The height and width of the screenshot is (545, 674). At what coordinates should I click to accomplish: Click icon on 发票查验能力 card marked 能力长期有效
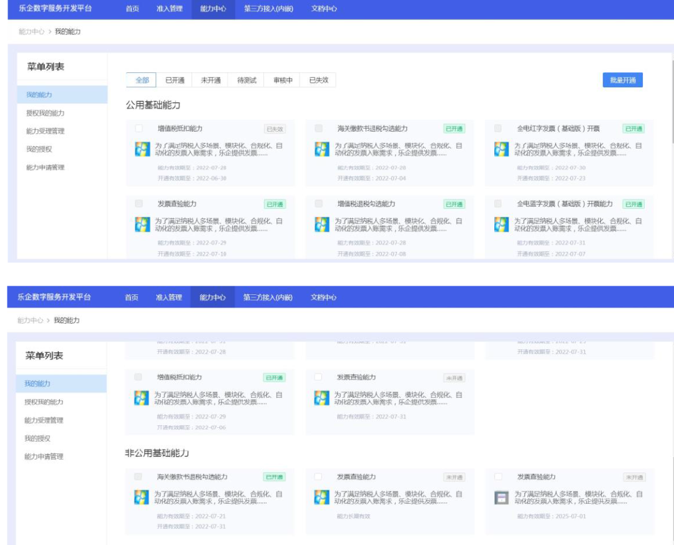tap(321, 498)
